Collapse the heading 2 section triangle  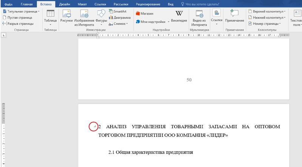pyautogui.click(x=95, y=126)
